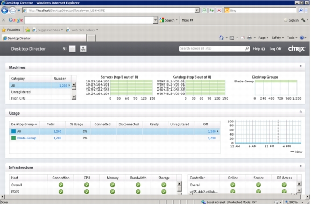This screenshot has width=311, height=205.
Task: Click Overall controller DB Access status icon
Action: click(284, 185)
